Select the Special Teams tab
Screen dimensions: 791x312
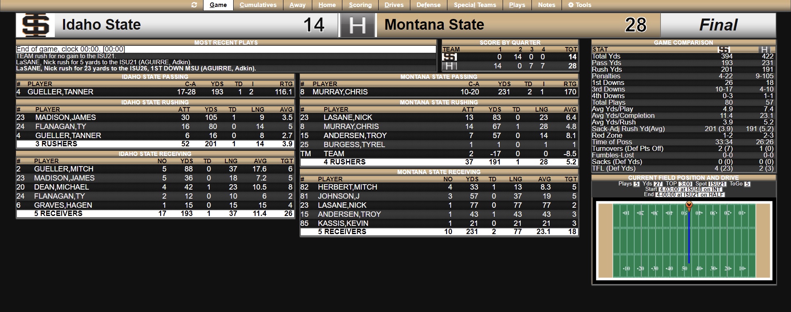tap(475, 5)
